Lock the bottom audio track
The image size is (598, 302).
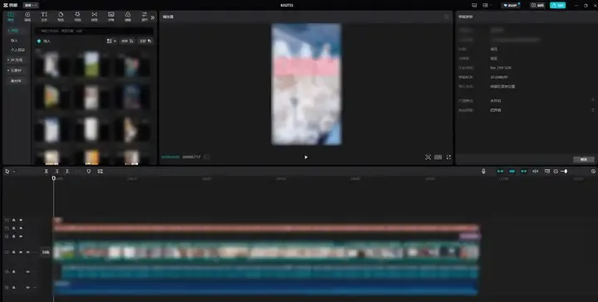pyautogui.click(x=14, y=287)
